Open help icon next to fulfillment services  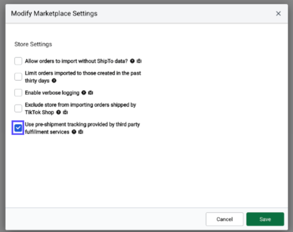pos(74,132)
